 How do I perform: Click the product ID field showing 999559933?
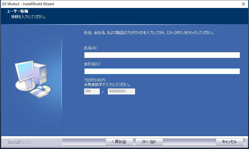pos(121,91)
